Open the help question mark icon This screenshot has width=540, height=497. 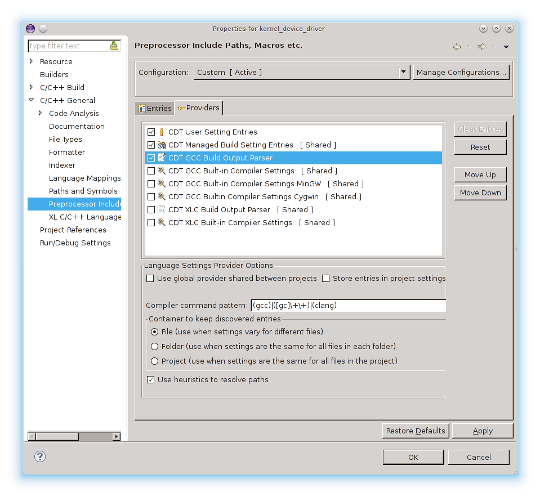pyautogui.click(x=40, y=456)
